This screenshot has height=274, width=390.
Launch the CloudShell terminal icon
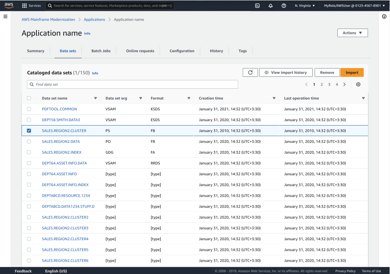(x=257, y=6)
